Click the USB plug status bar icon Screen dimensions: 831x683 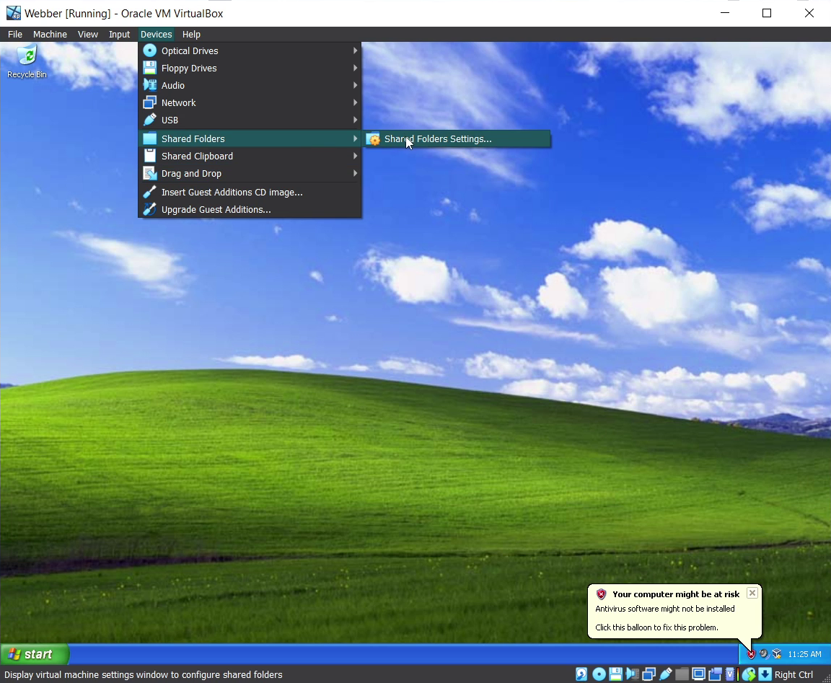tap(666, 674)
